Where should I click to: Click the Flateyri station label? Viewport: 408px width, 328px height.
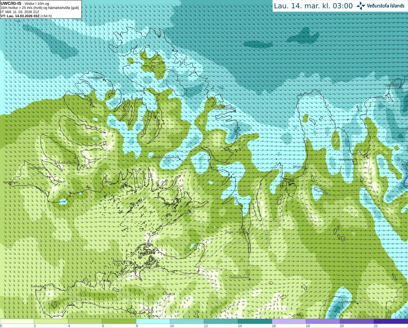(x=79, y=94)
